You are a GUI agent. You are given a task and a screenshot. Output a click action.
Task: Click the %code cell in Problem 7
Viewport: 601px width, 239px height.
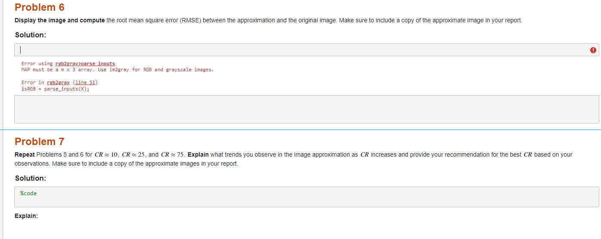coord(307,197)
